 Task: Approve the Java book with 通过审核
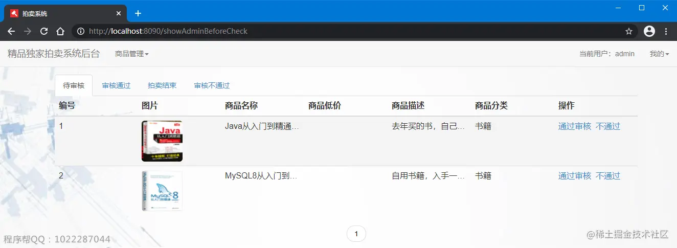click(x=575, y=126)
